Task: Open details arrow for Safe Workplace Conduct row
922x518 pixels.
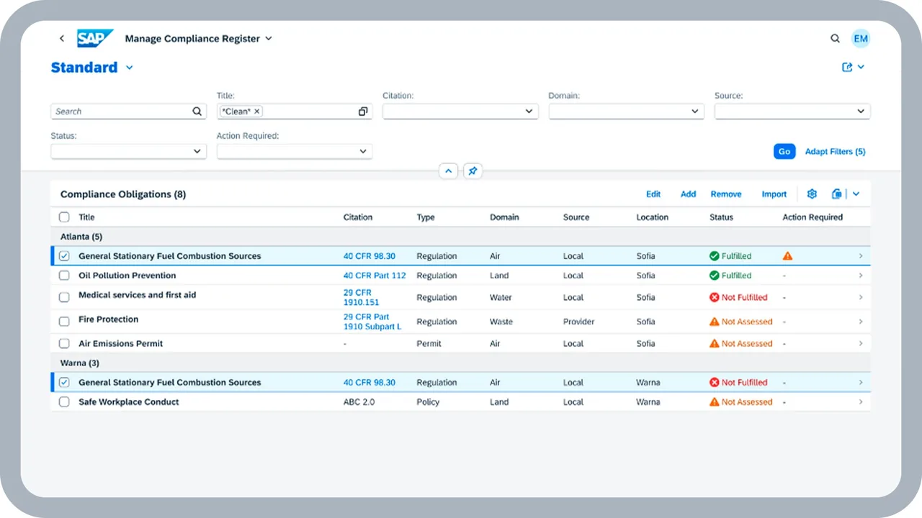Action: [x=860, y=402]
